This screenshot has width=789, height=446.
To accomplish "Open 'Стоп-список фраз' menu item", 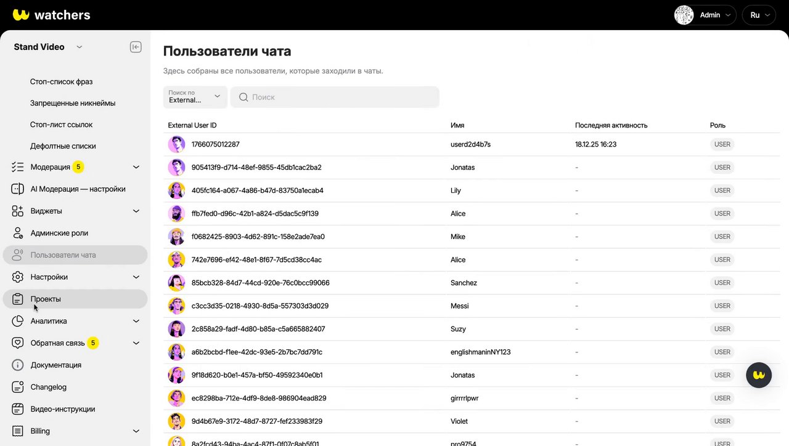I will (61, 81).
